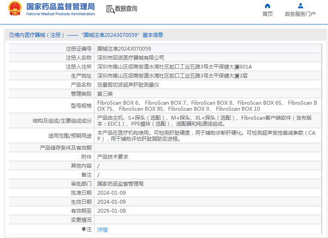Click the 国家药品监督管理局 header title
The height and width of the screenshot is (238, 328).
(61, 7)
